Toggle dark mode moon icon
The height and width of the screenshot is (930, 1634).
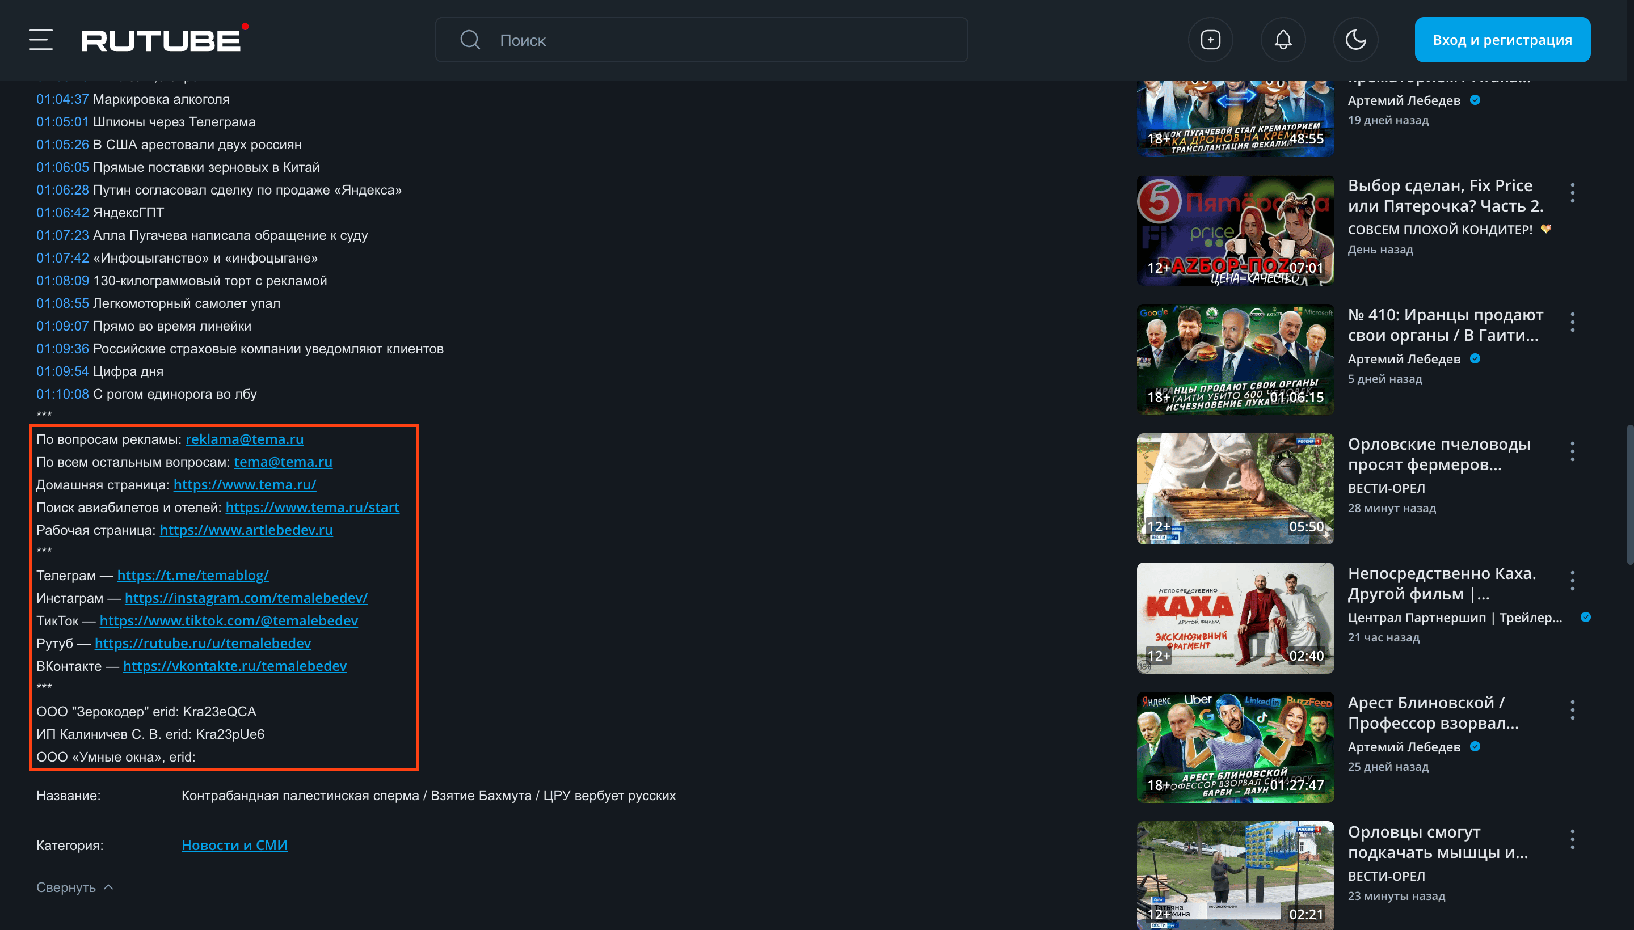tap(1355, 40)
